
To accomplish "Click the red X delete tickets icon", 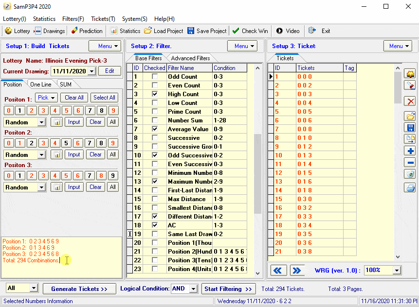I will click(410, 102).
